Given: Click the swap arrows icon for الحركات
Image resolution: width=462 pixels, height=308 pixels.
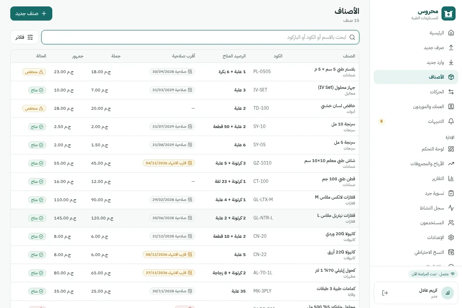Looking at the screenshot, I should pyautogui.click(x=451, y=92).
